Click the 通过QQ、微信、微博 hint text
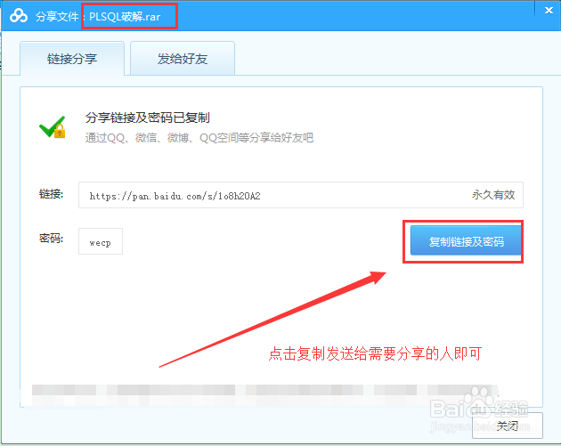 (x=199, y=138)
